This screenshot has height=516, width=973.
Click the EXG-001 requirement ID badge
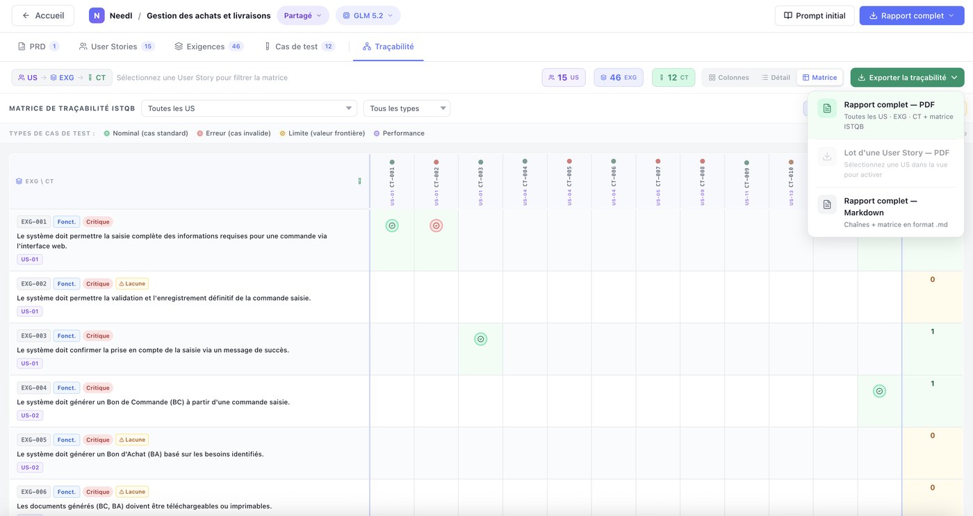pyautogui.click(x=34, y=222)
